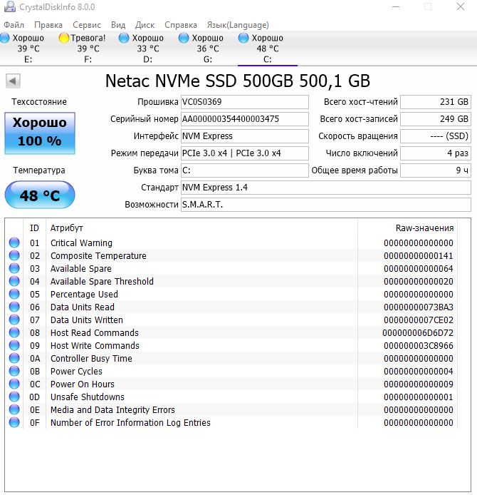Click the Возможности field S.M.A.R.T.
Screen dimensions: 477x495
[326, 205]
